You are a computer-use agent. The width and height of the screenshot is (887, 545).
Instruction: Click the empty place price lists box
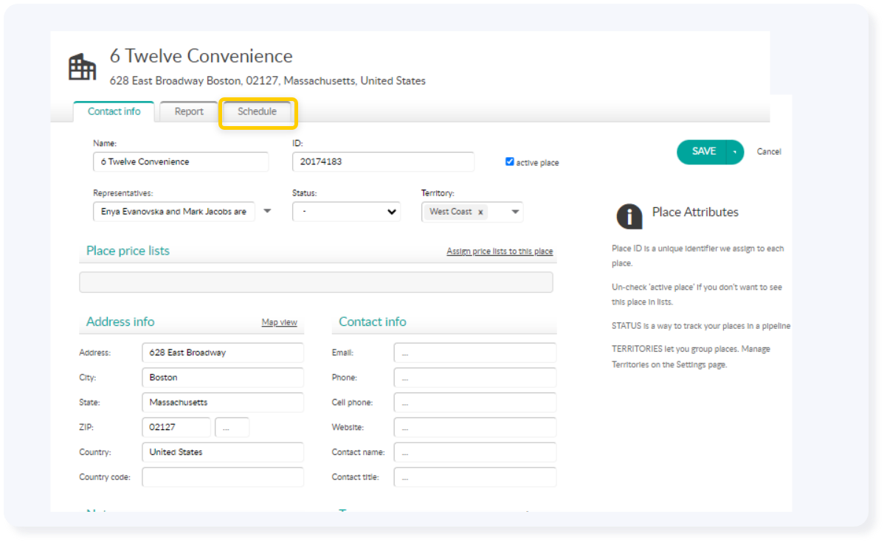(x=316, y=282)
